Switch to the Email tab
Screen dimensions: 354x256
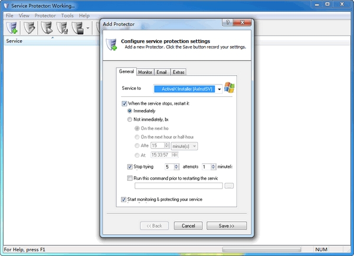[162, 72]
